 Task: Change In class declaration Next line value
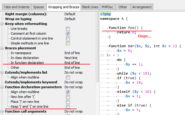71,58
